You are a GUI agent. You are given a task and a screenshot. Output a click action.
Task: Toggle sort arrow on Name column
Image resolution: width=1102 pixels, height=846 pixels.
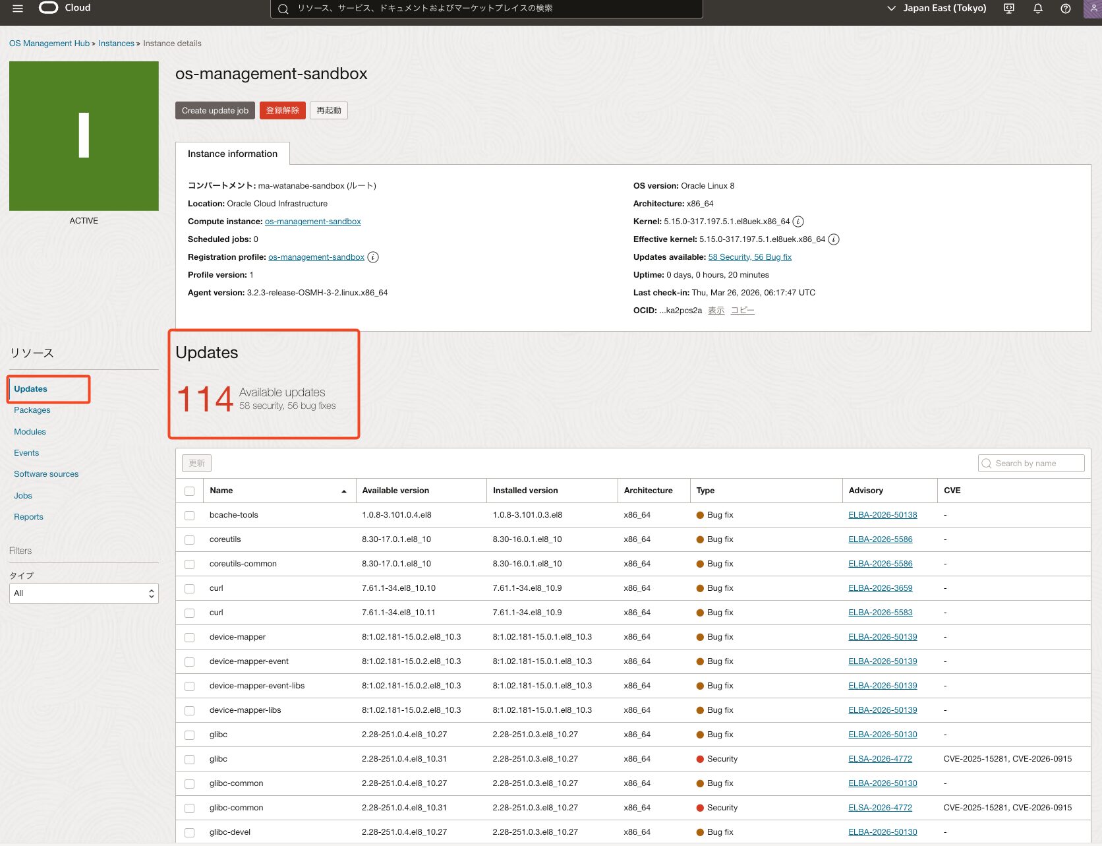(343, 491)
